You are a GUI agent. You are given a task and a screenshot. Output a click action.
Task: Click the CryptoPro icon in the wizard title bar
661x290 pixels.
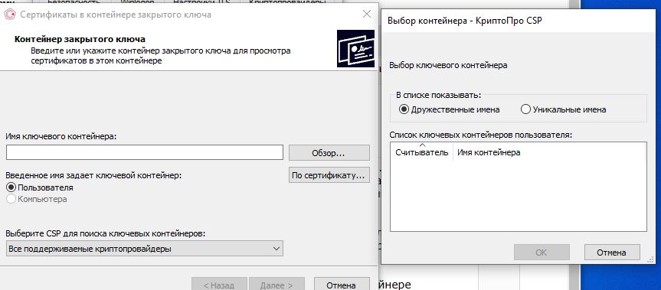click(10, 15)
